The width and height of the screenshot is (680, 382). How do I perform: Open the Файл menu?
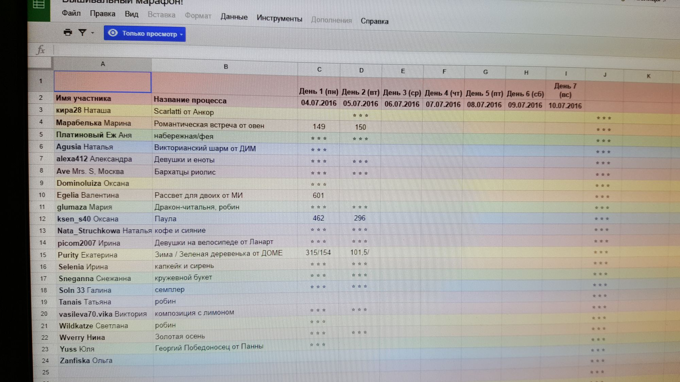tap(71, 13)
